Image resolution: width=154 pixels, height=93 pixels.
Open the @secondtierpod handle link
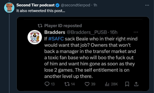click(76, 5)
